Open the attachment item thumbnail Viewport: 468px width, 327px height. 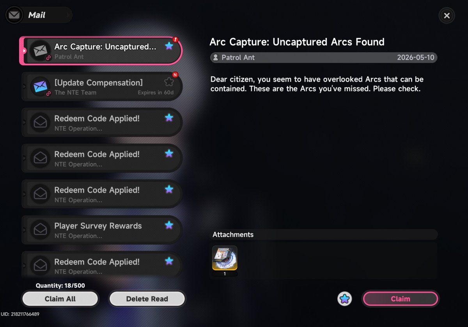225,258
